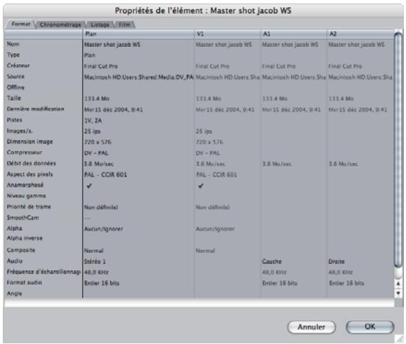Click the SmoothCam row label

(23, 218)
